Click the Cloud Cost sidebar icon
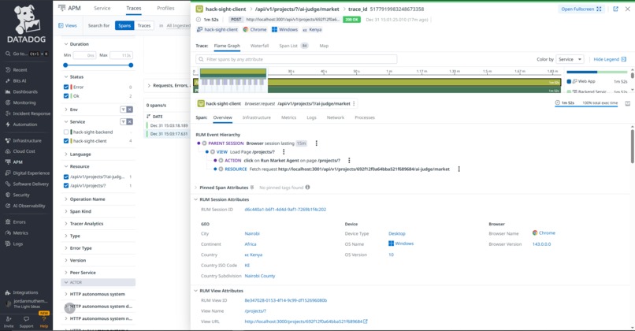Viewport: 635px width, 331px height. [8, 151]
